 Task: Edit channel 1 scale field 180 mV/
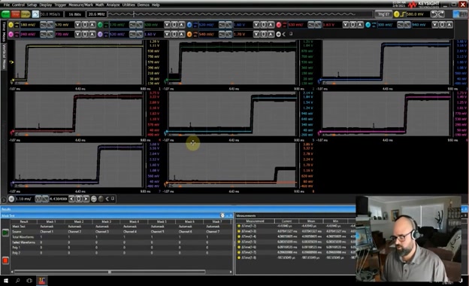click(29, 25)
